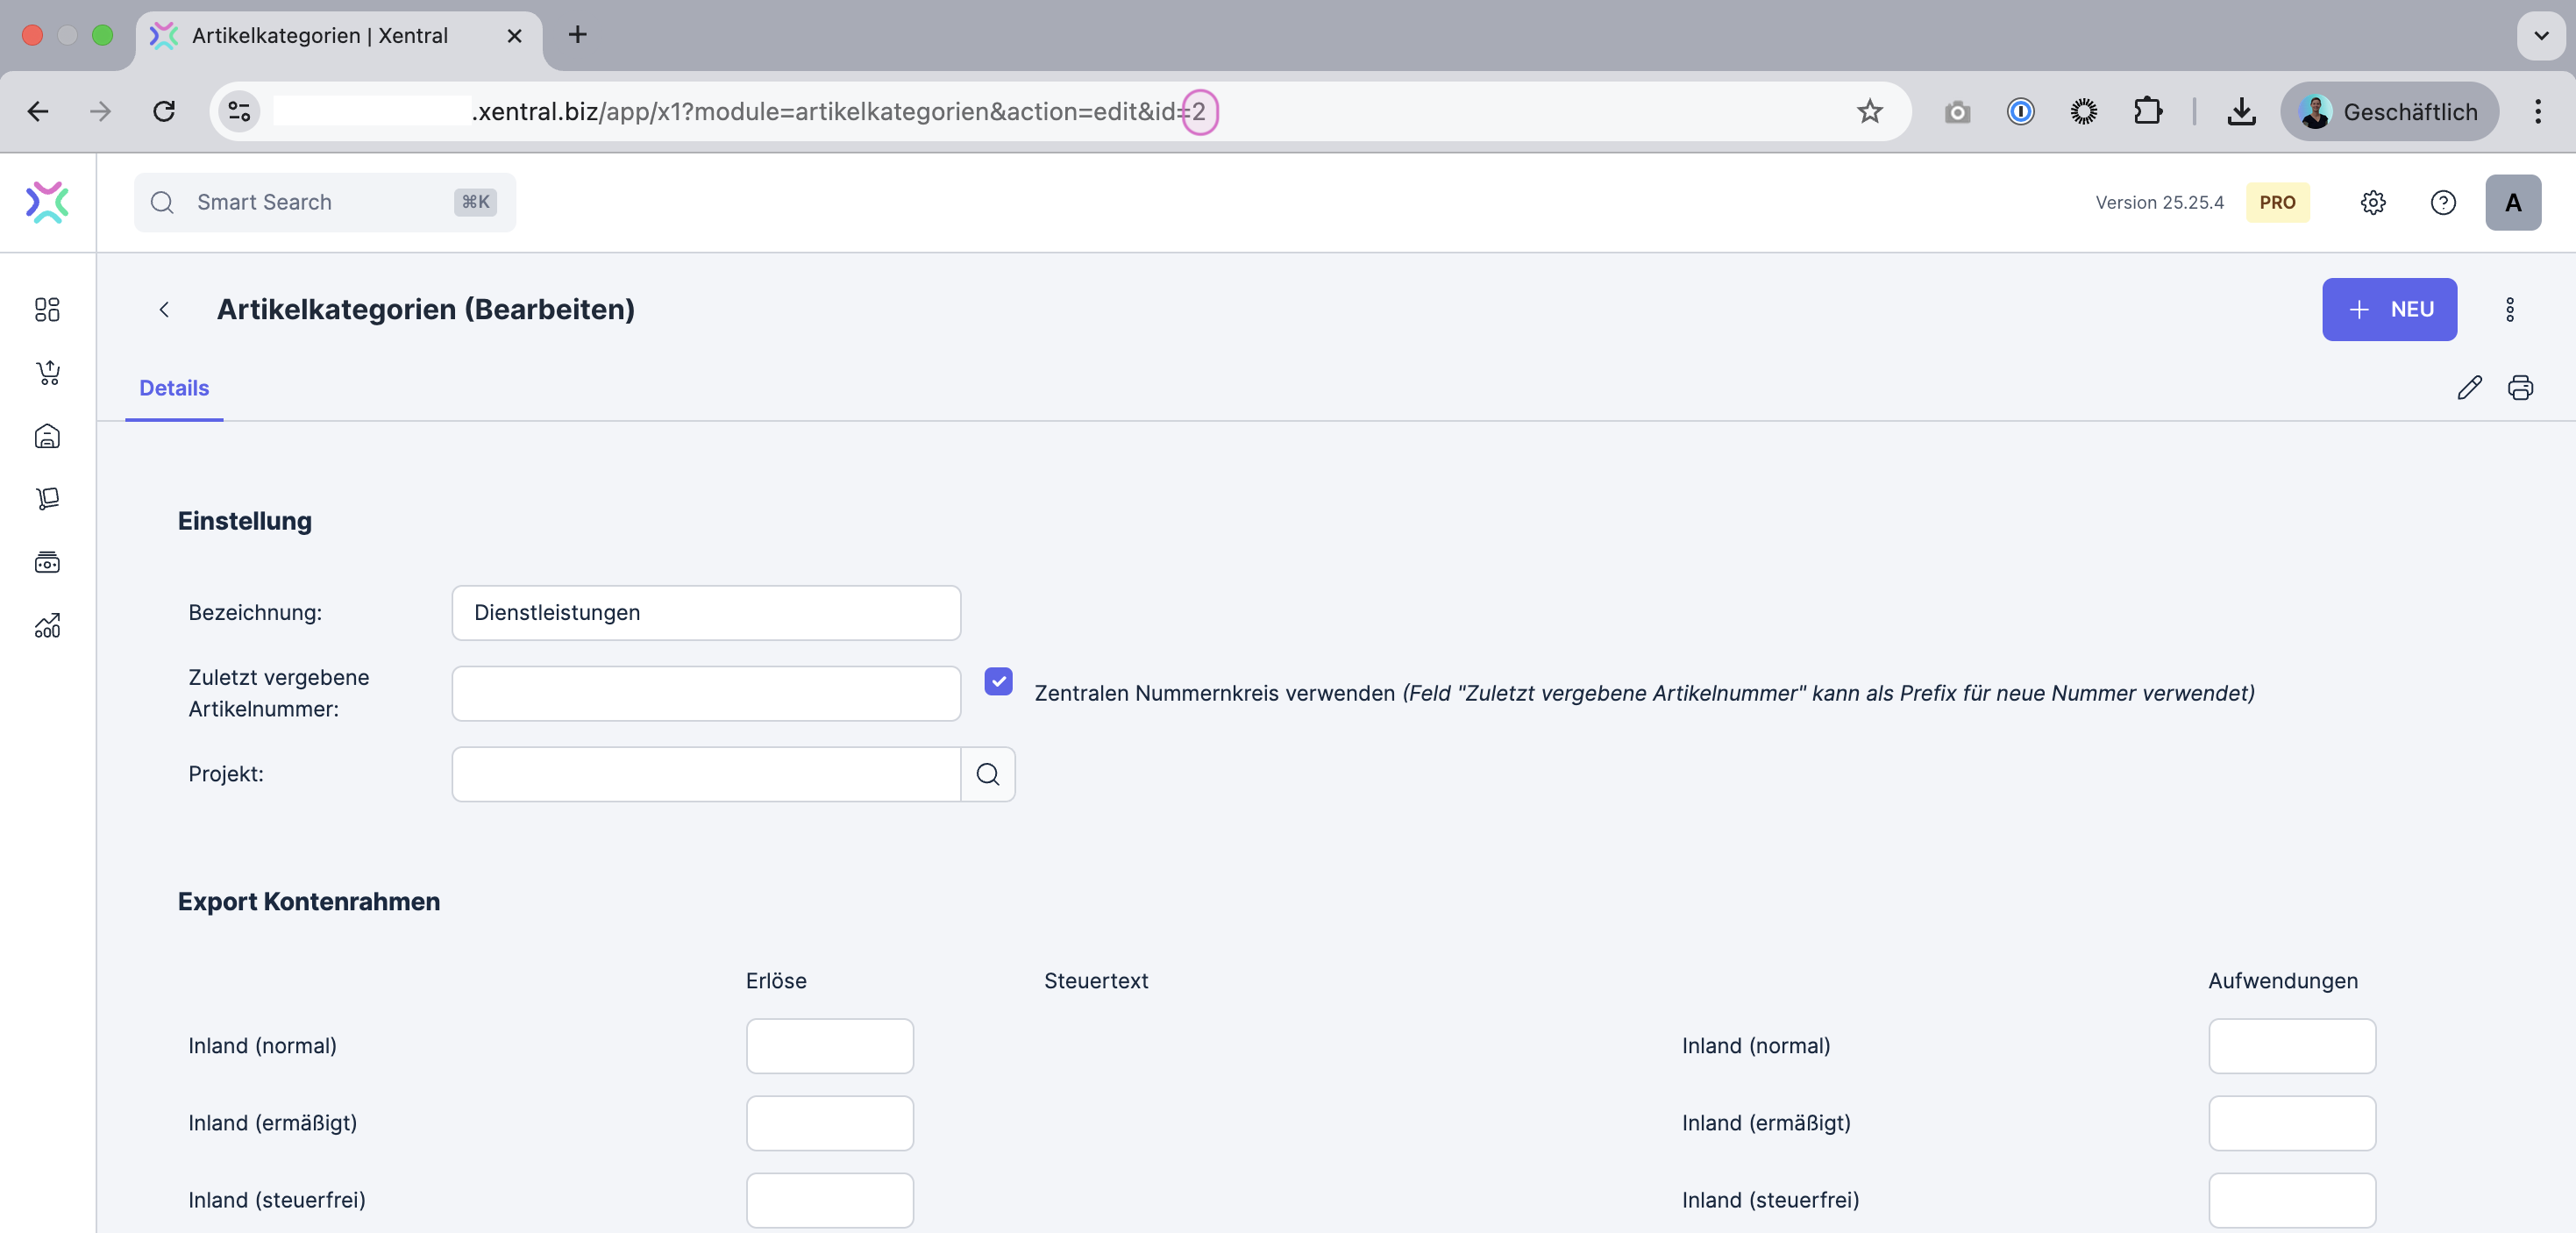The height and width of the screenshot is (1233, 2576).
Task: Expand the Chrome tab list chevron
Action: pos(2540,35)
